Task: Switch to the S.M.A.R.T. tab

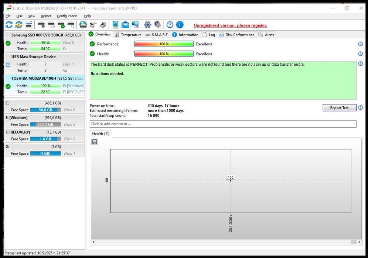Action: click(157, 35)
